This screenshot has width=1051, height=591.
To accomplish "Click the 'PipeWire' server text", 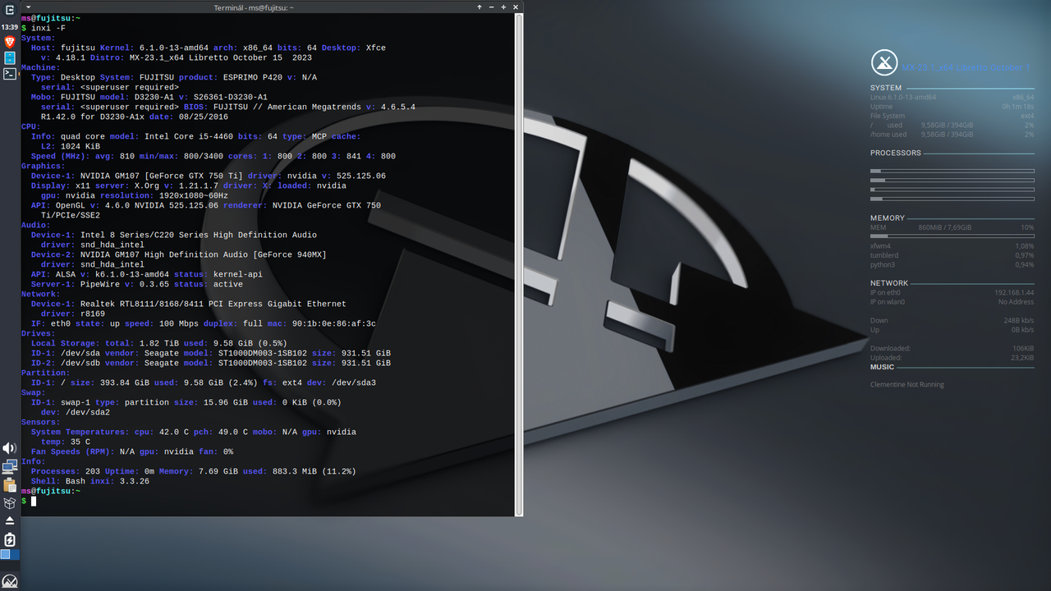I will [x=100, y=284].
